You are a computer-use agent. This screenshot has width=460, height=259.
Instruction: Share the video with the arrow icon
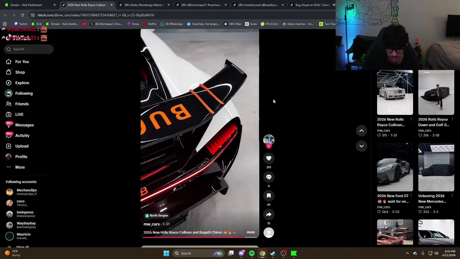[x=268, y=214]
